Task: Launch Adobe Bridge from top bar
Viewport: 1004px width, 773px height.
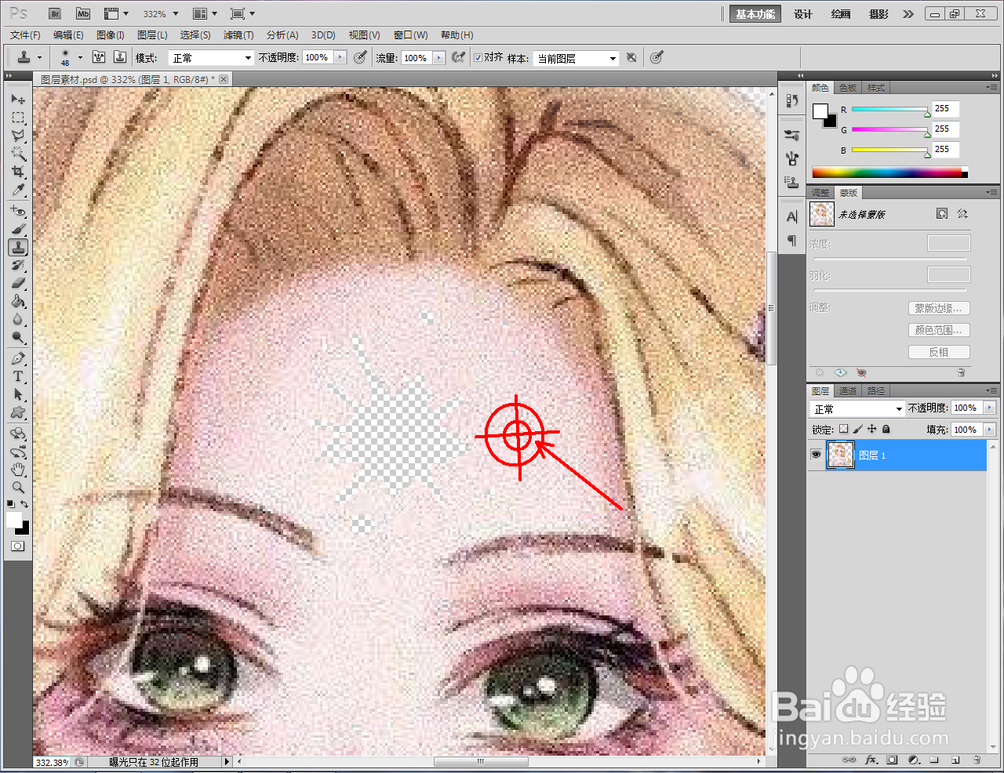Action: 55,13
